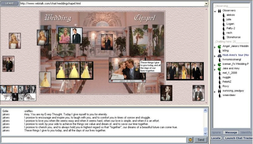This screenshot has width=253, height=144.
Task: Expand the Host-Ares's tour group
Action: pos(215,56)
